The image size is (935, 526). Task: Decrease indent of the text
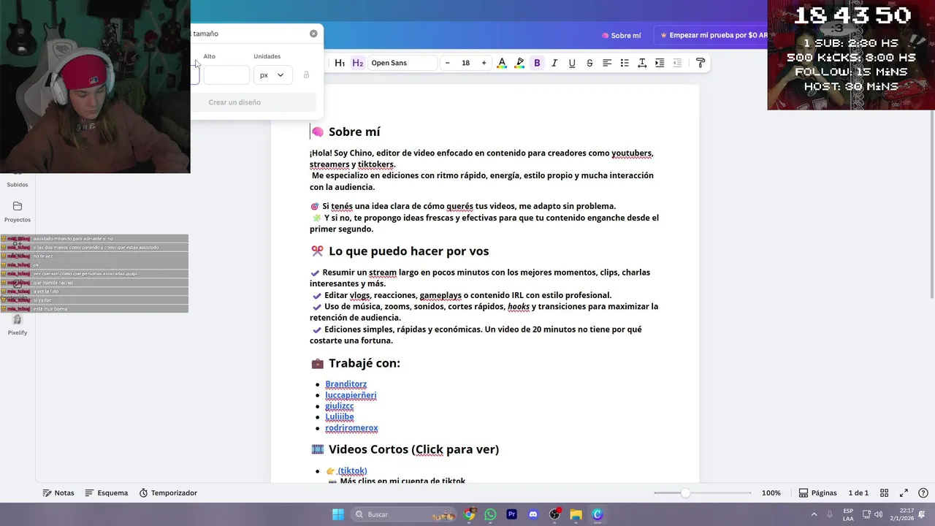click(677, 63)
